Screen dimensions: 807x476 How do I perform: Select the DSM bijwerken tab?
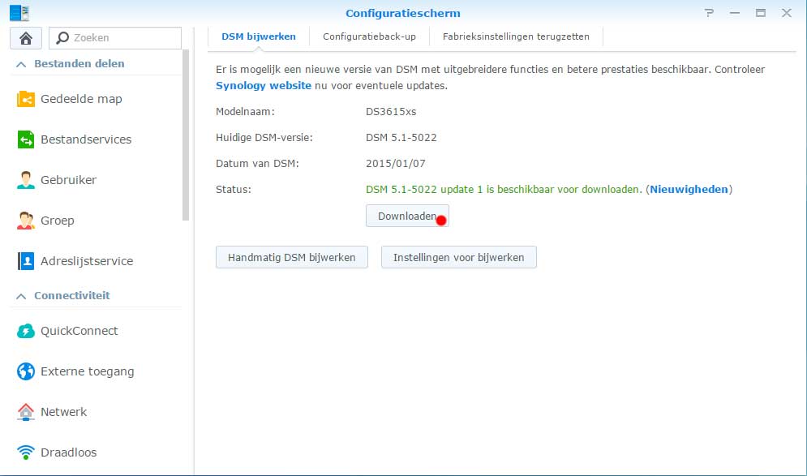pos(259,36)
